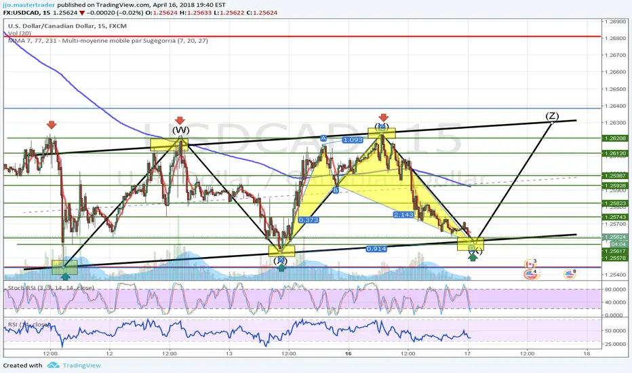Select the 1.25987 price level label
Viewport: 632px width, 373px height.
(x=614, y=176)
